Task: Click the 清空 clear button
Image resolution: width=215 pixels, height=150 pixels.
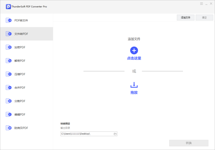Action: pos(204,17)
